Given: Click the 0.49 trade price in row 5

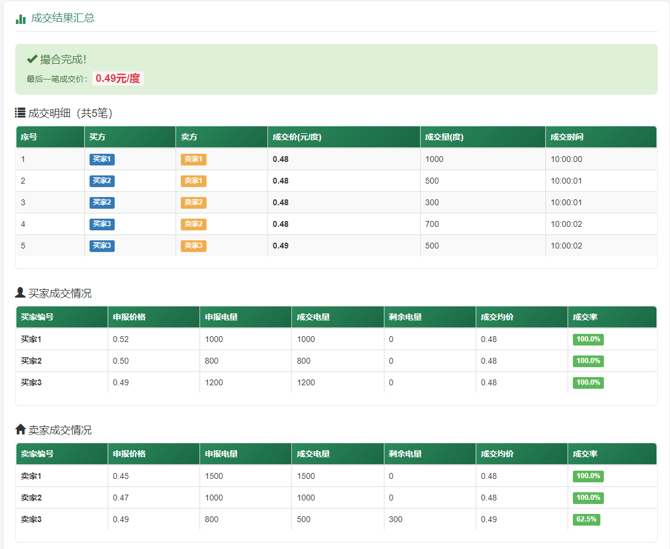Looking at the screenshot, I should point(280,246).
